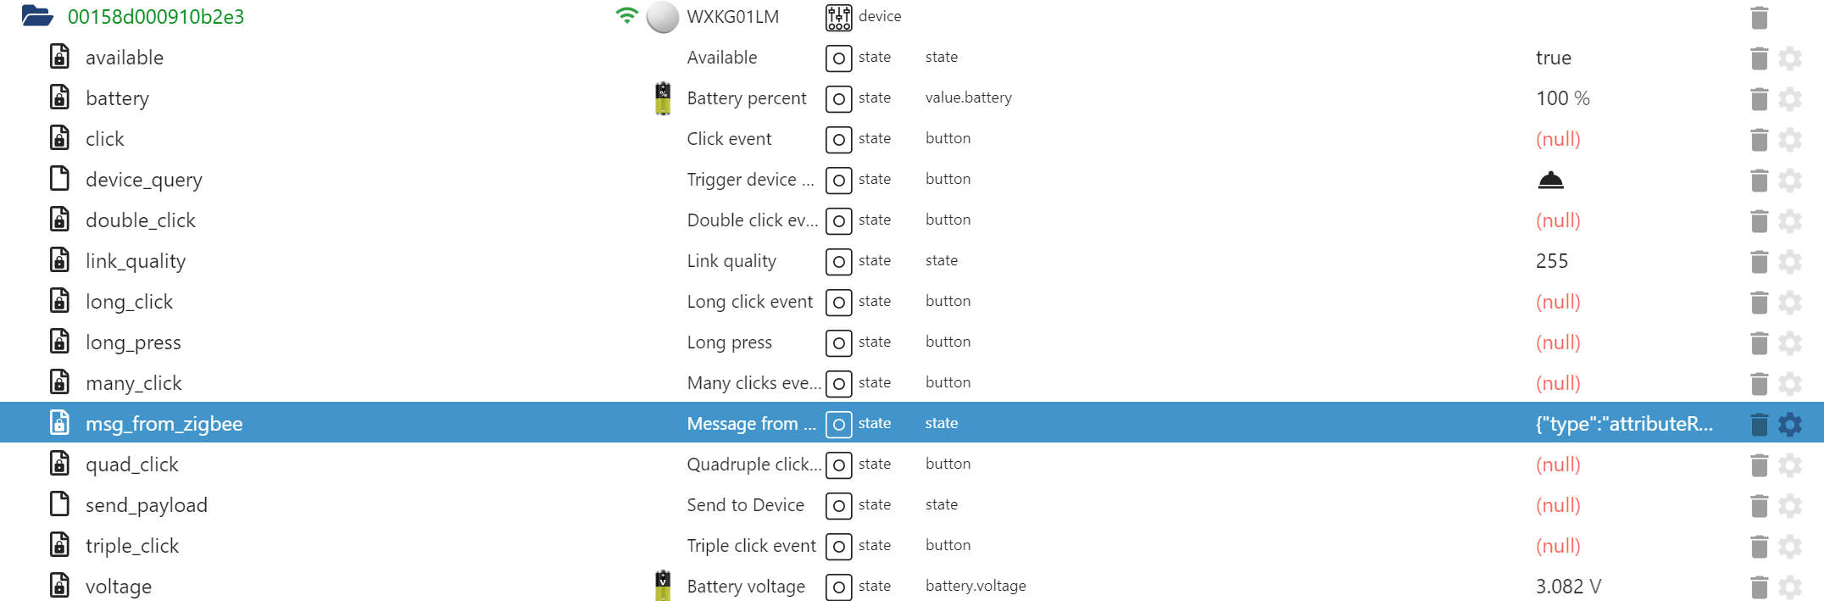Open settings for msg_from_zigbee state
This screenshot has height=601, width=1824.
pos(1789,424)
